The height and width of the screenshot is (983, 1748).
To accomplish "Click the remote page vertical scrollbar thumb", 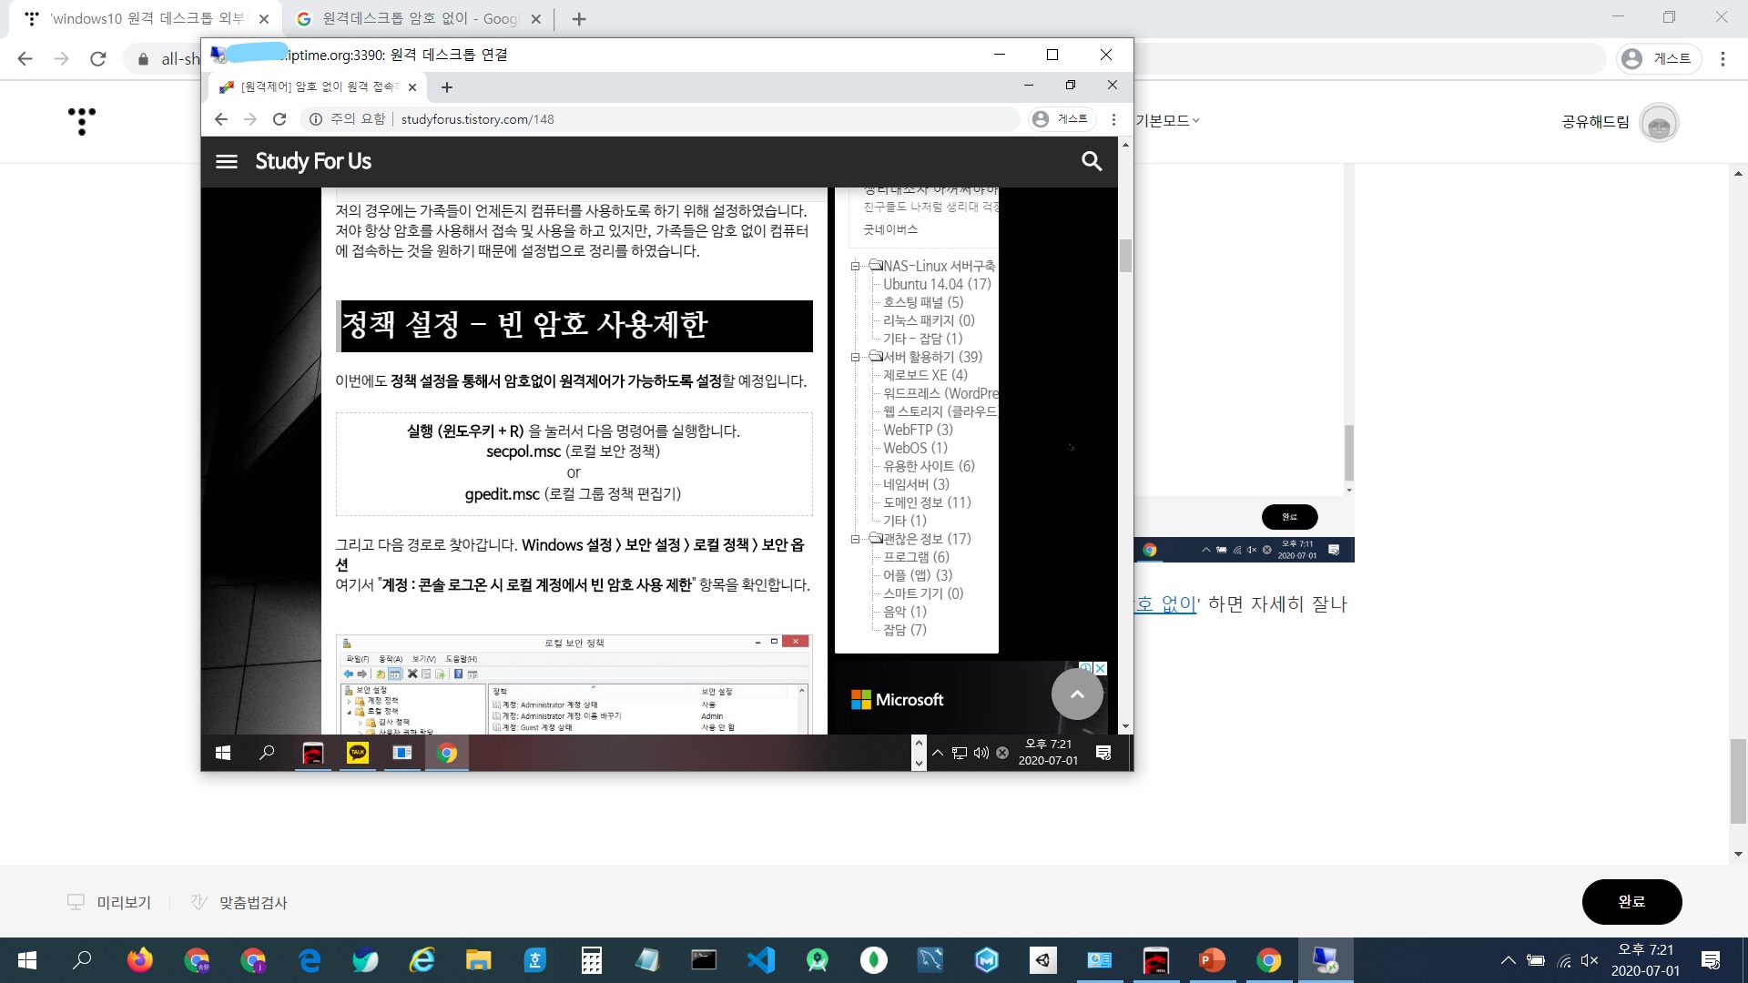I will point(1125,256).
